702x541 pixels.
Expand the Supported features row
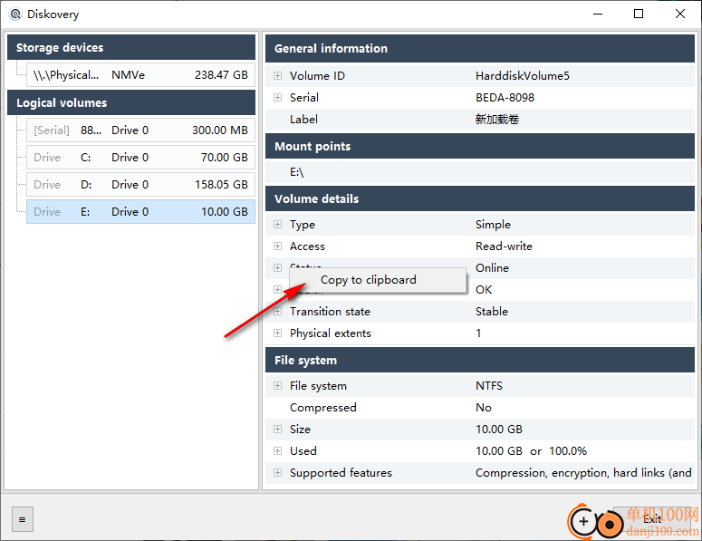click(277, 473)
